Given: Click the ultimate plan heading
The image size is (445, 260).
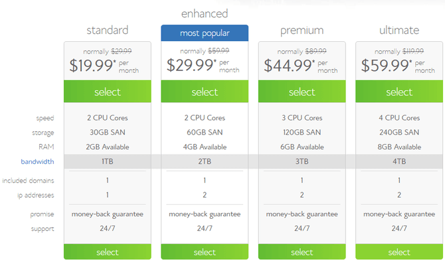Looking at the screenshot, I should point(399,30).
